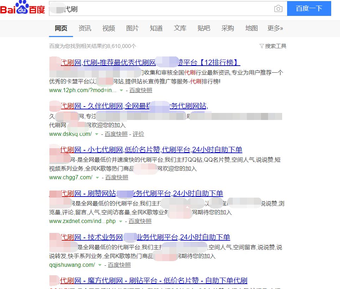Expand dropdown arrow next to qqjishuwang.com
340x289 pixels.
click(x=100, y=265)
